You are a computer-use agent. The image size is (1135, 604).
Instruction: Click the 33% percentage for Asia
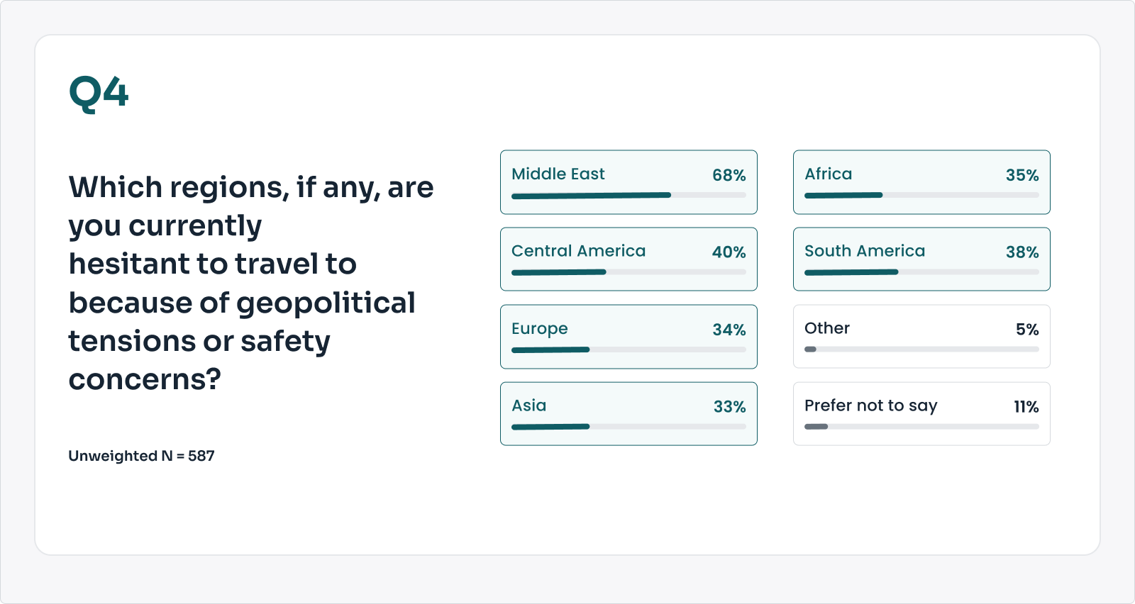(729, 407)
